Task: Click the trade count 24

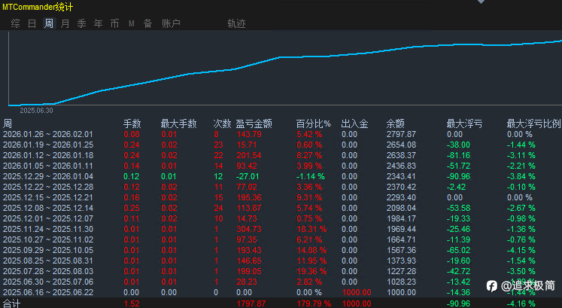Action: pyautogui.click(x=218, y=208)
